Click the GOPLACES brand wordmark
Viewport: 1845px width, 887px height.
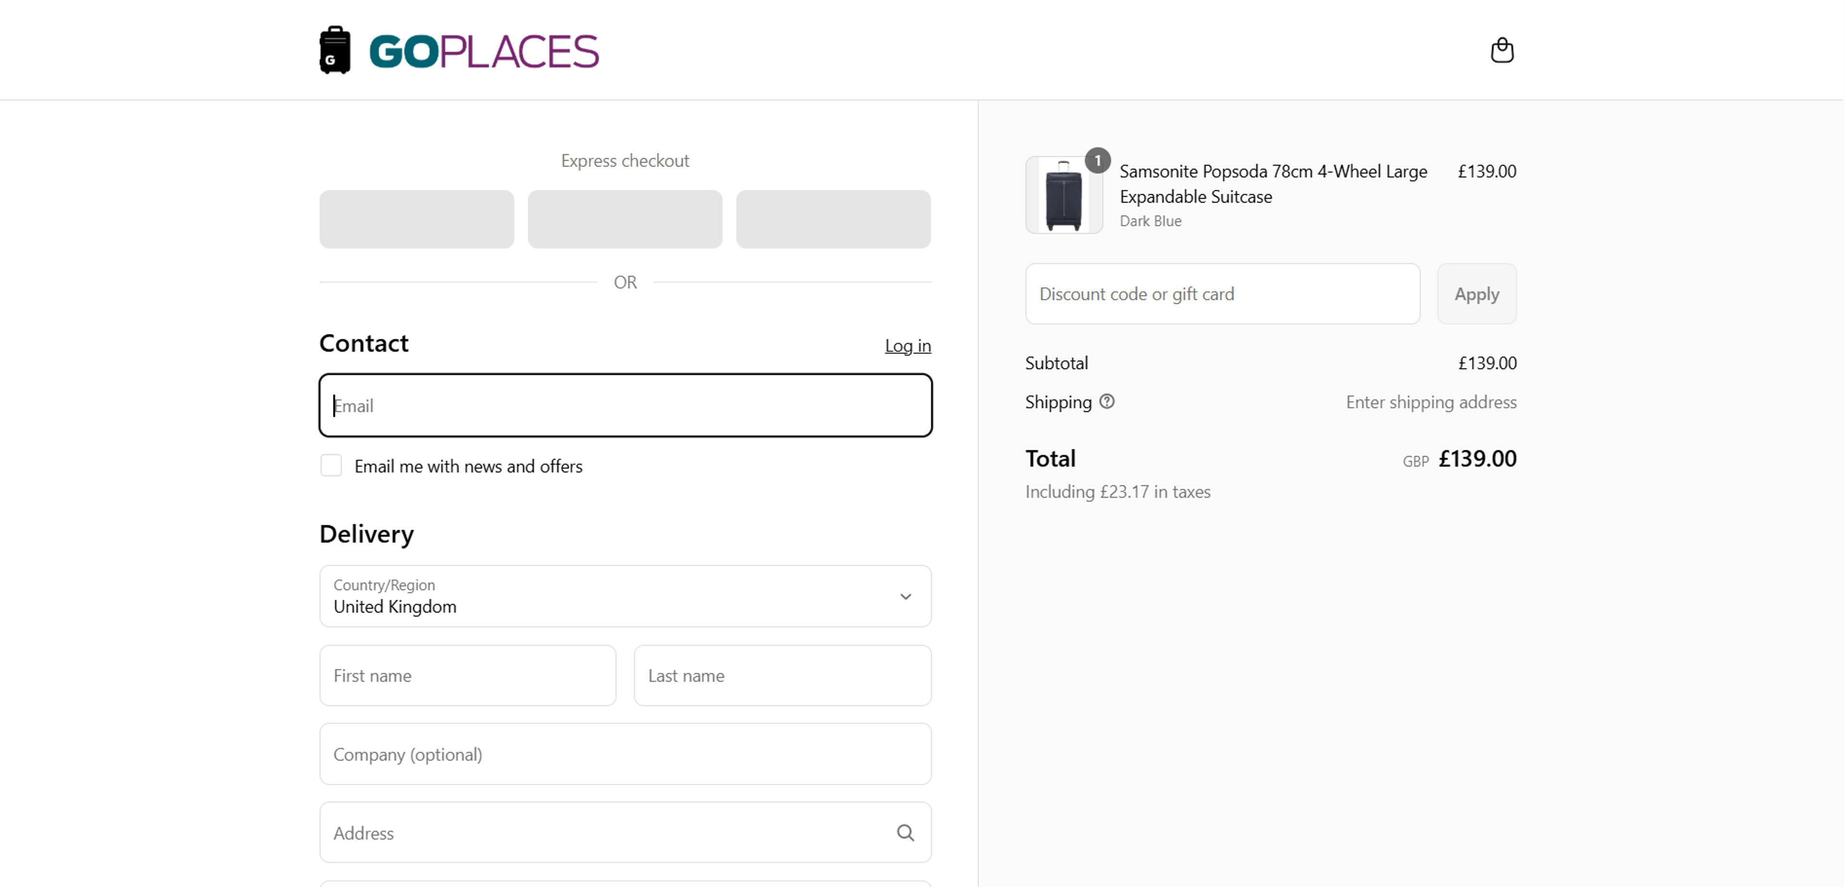coord(483,51)
